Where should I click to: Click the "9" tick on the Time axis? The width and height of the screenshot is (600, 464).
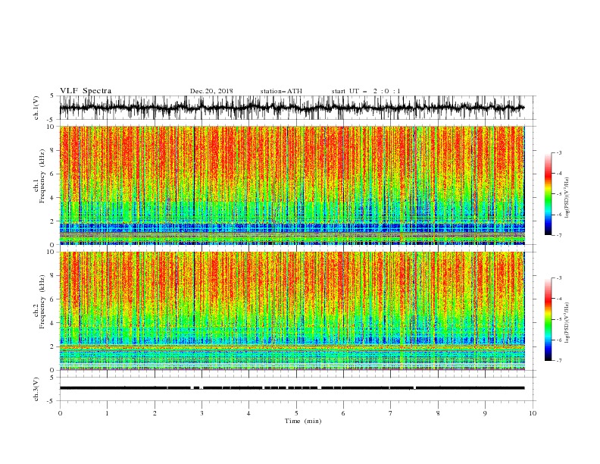[485, 413]
